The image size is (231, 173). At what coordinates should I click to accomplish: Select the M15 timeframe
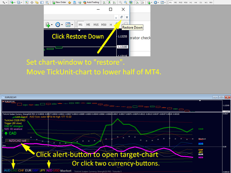click(x=180, y=3)
